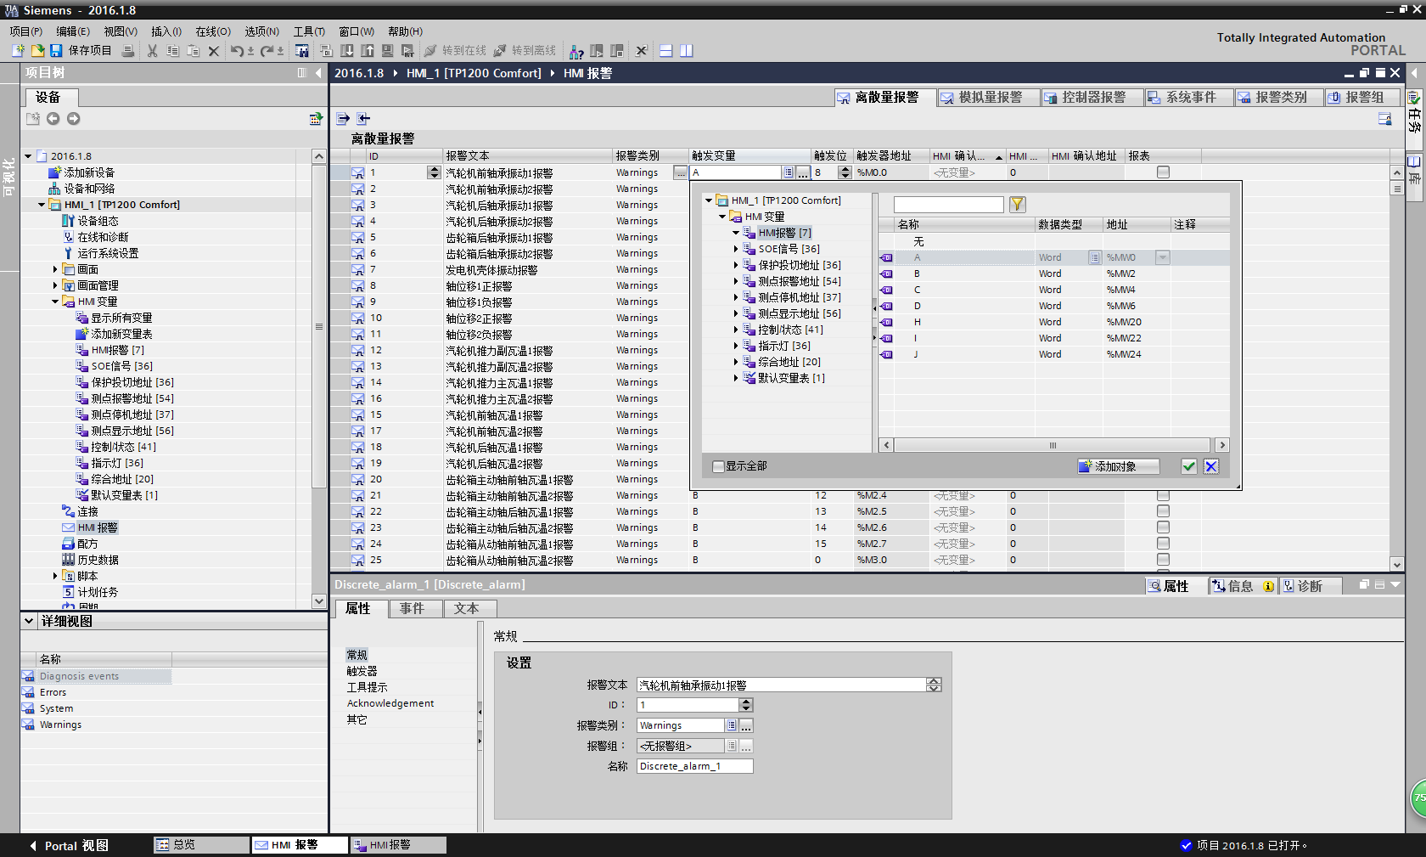
Task: Click the ID spinner in properties
Action: tap(746, 705)
